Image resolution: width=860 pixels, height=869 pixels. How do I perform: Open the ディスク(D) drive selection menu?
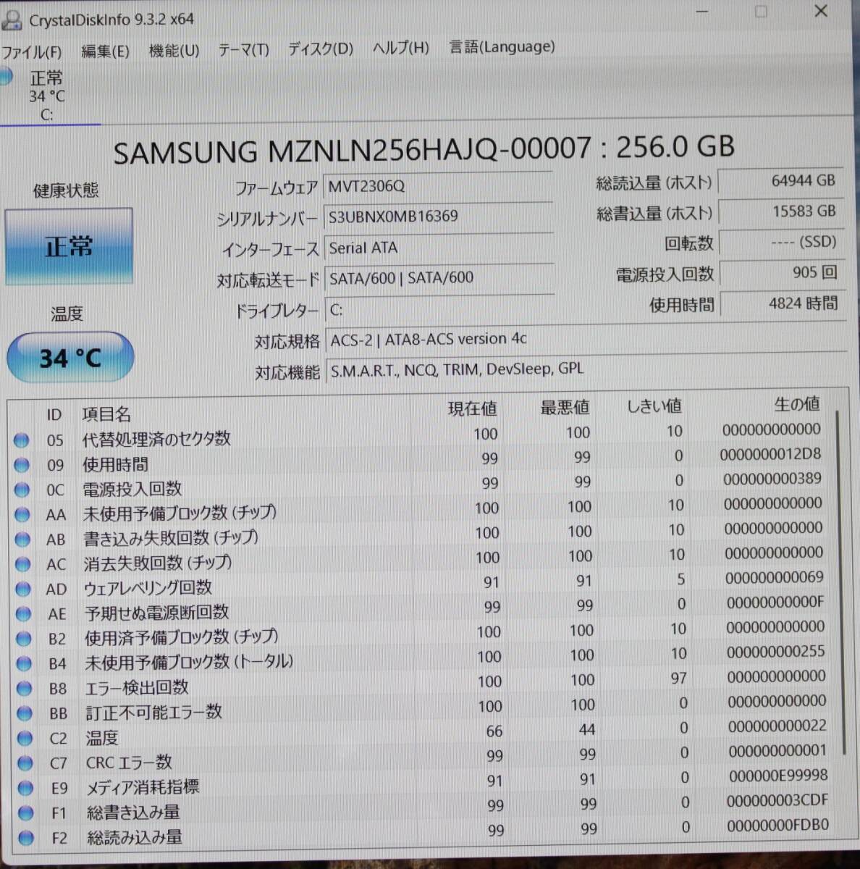pos(319,49)
